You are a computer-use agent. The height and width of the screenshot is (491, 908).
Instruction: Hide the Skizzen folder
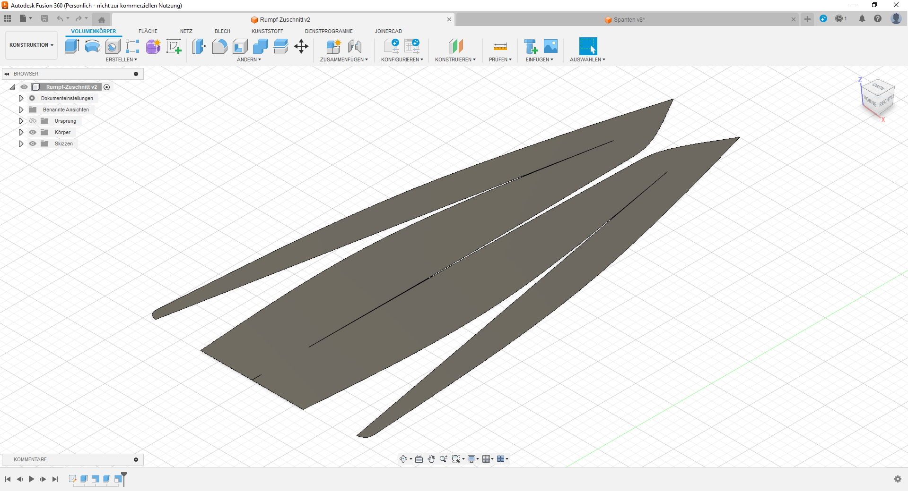point(33,144)
